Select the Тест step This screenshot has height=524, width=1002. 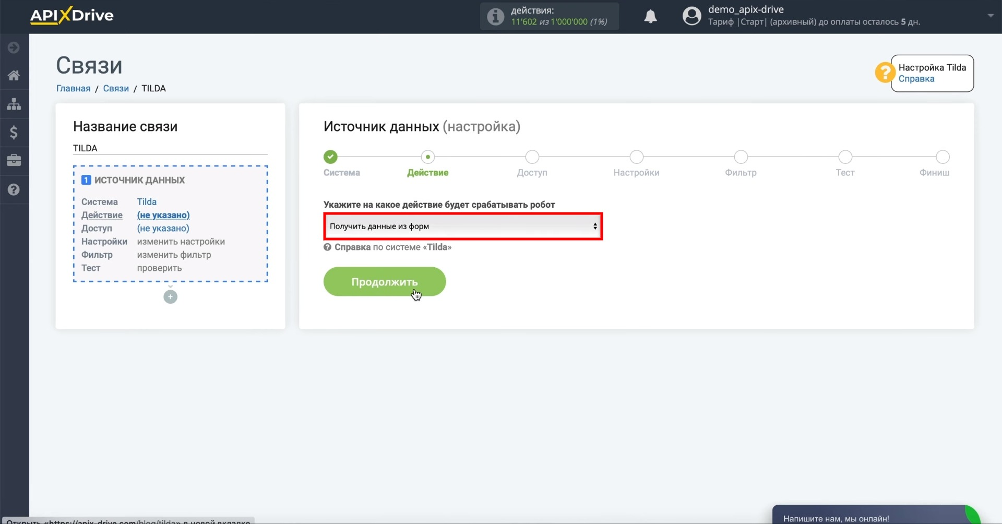(845, 157)
